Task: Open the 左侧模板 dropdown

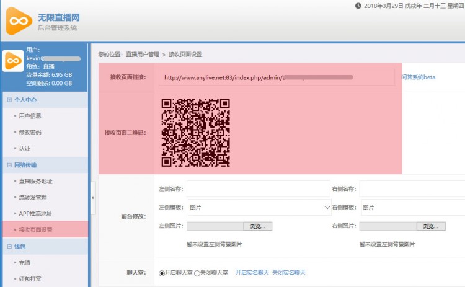Action: point(260,208)
